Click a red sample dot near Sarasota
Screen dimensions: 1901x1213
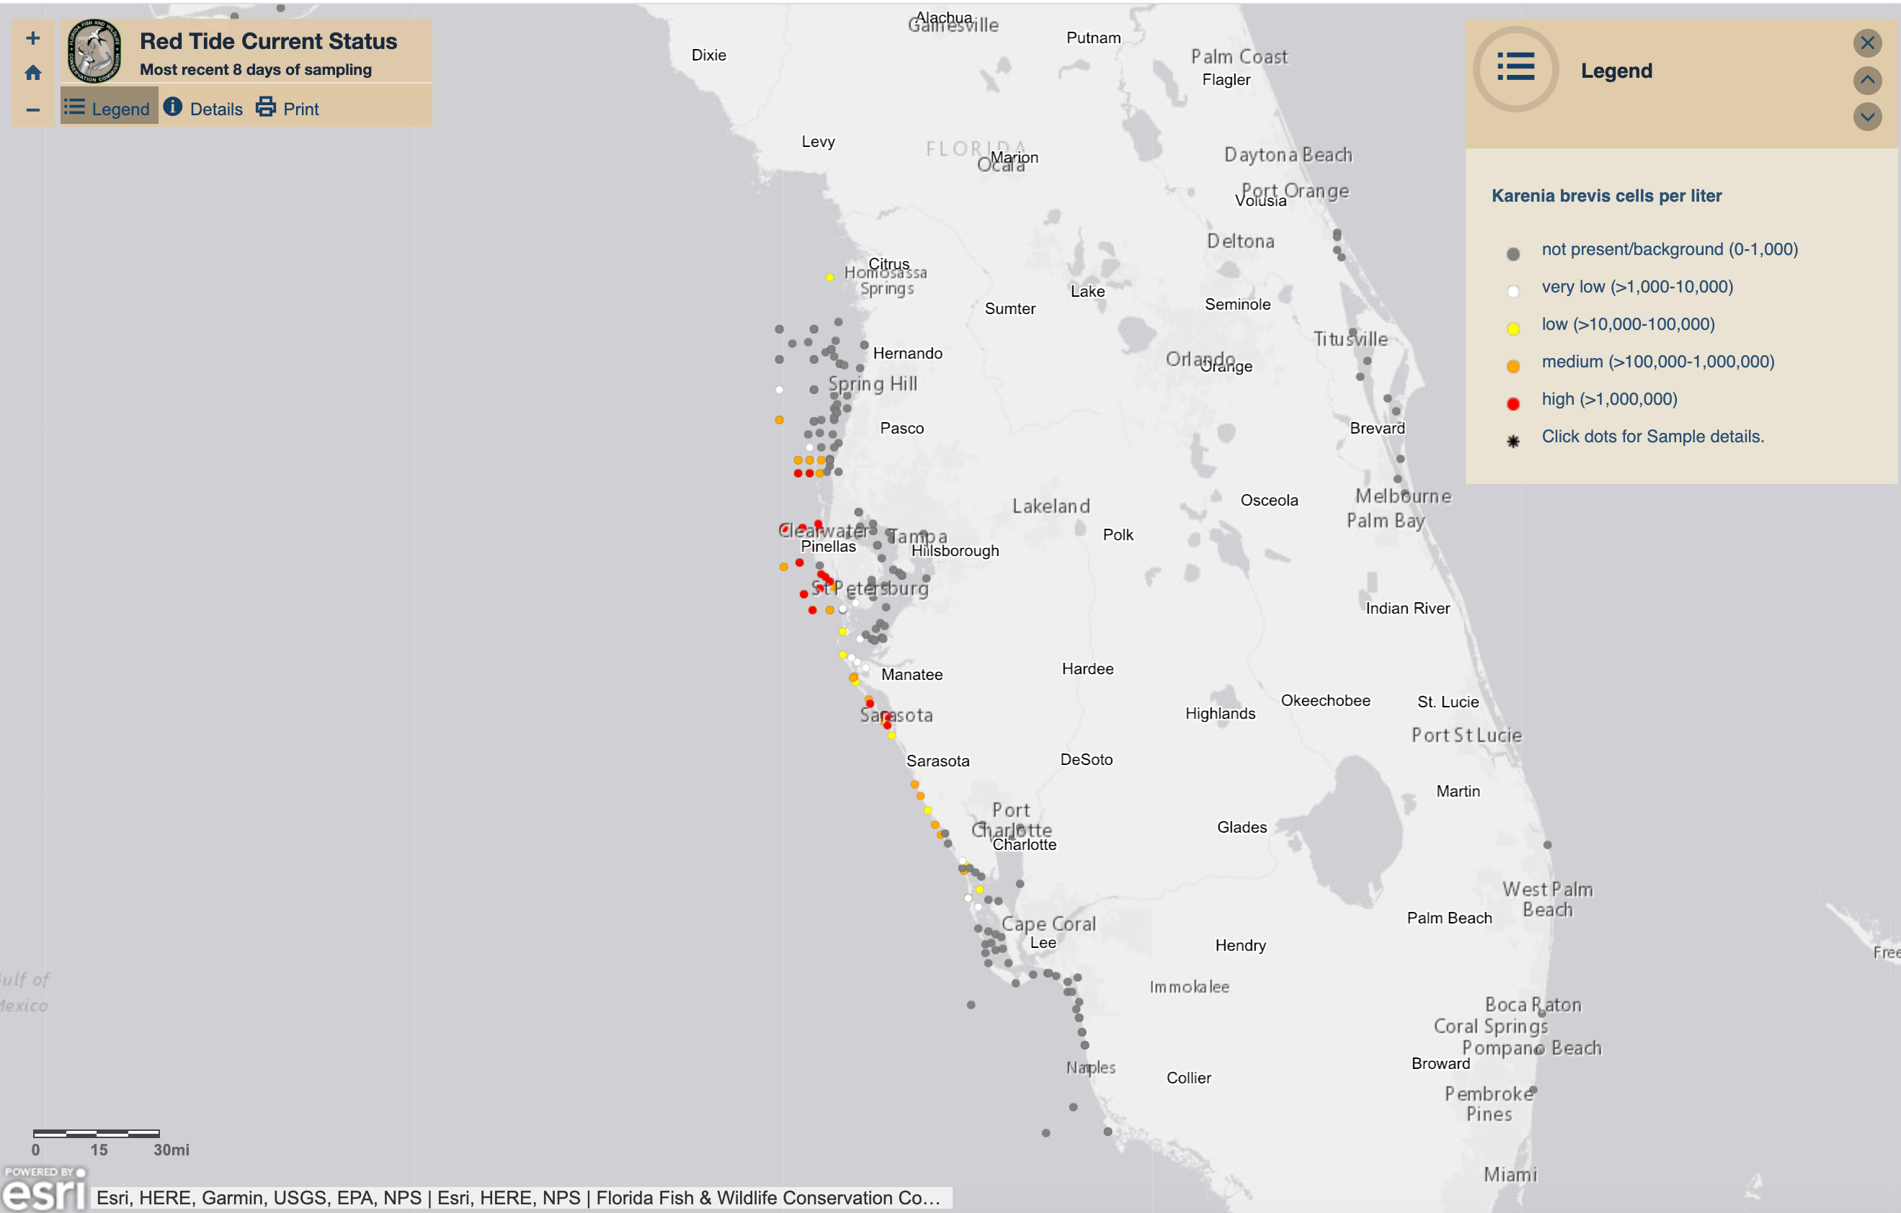871,702
